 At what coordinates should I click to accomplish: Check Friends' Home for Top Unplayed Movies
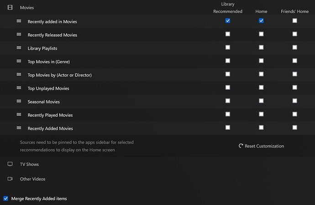(295, 87)
